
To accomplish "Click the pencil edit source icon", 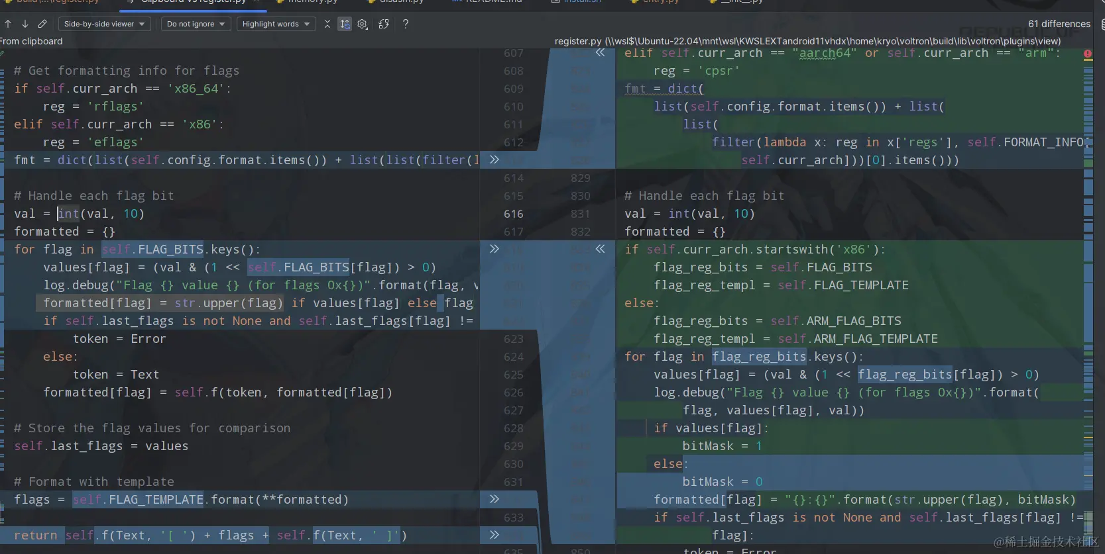I will (42, 24).
